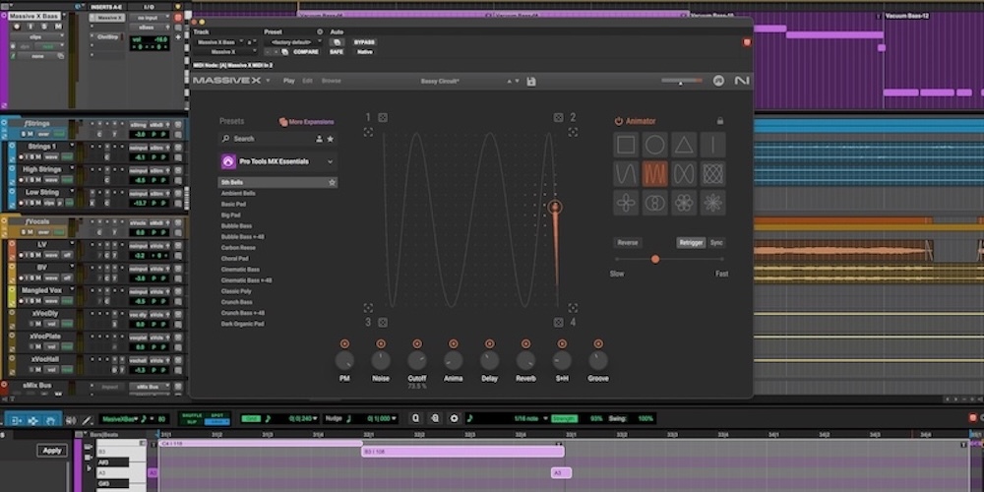
Task: Select the orange multi-wave Animator shape
Action: [654, 174]
